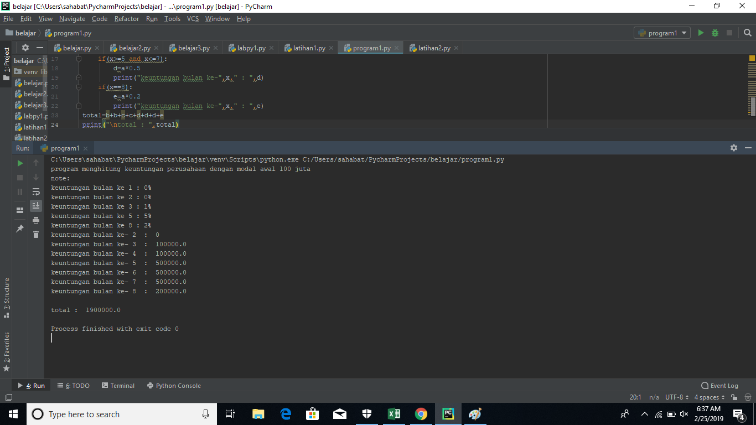Open Event Log in the status bar
756x425 pixels.
pyautogui.click(x=719, y=385)
